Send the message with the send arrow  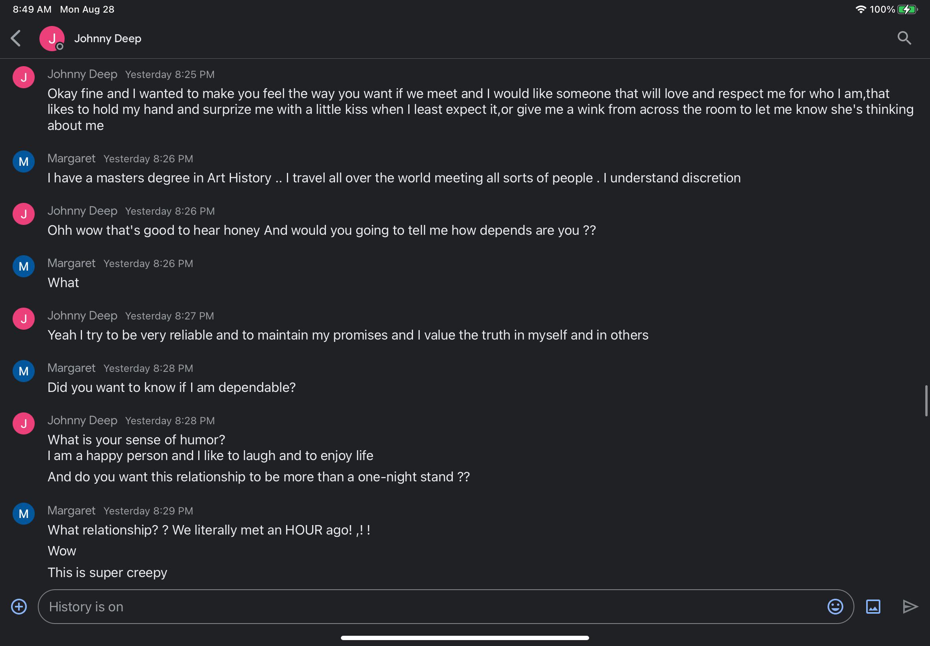[911, 606]
